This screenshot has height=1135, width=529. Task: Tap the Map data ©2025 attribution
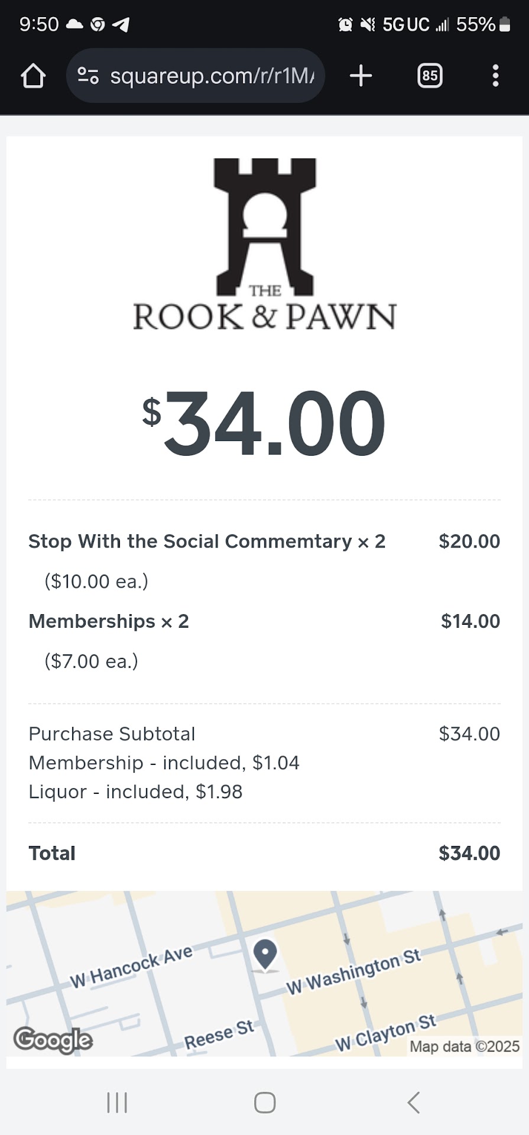click(465, 1046)
